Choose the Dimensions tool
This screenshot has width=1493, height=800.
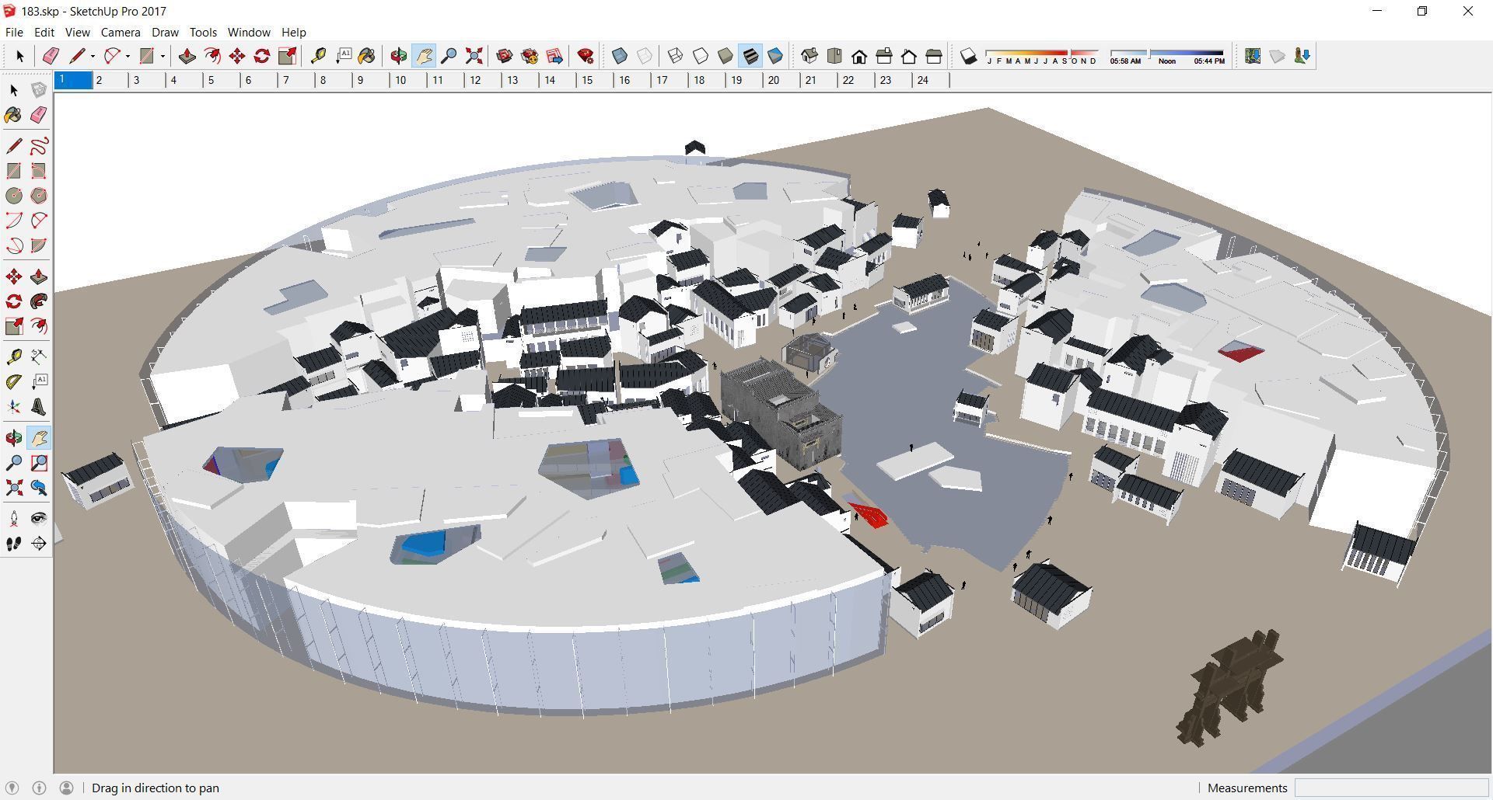pyautogui.click(x=39, y=357)
